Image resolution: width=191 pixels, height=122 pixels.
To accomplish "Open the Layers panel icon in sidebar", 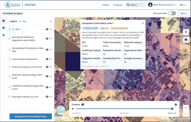I will tap(4, 21).
